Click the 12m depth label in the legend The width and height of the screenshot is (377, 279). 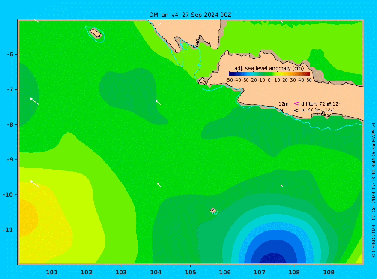pyautogui.click(x=284, y=104)
